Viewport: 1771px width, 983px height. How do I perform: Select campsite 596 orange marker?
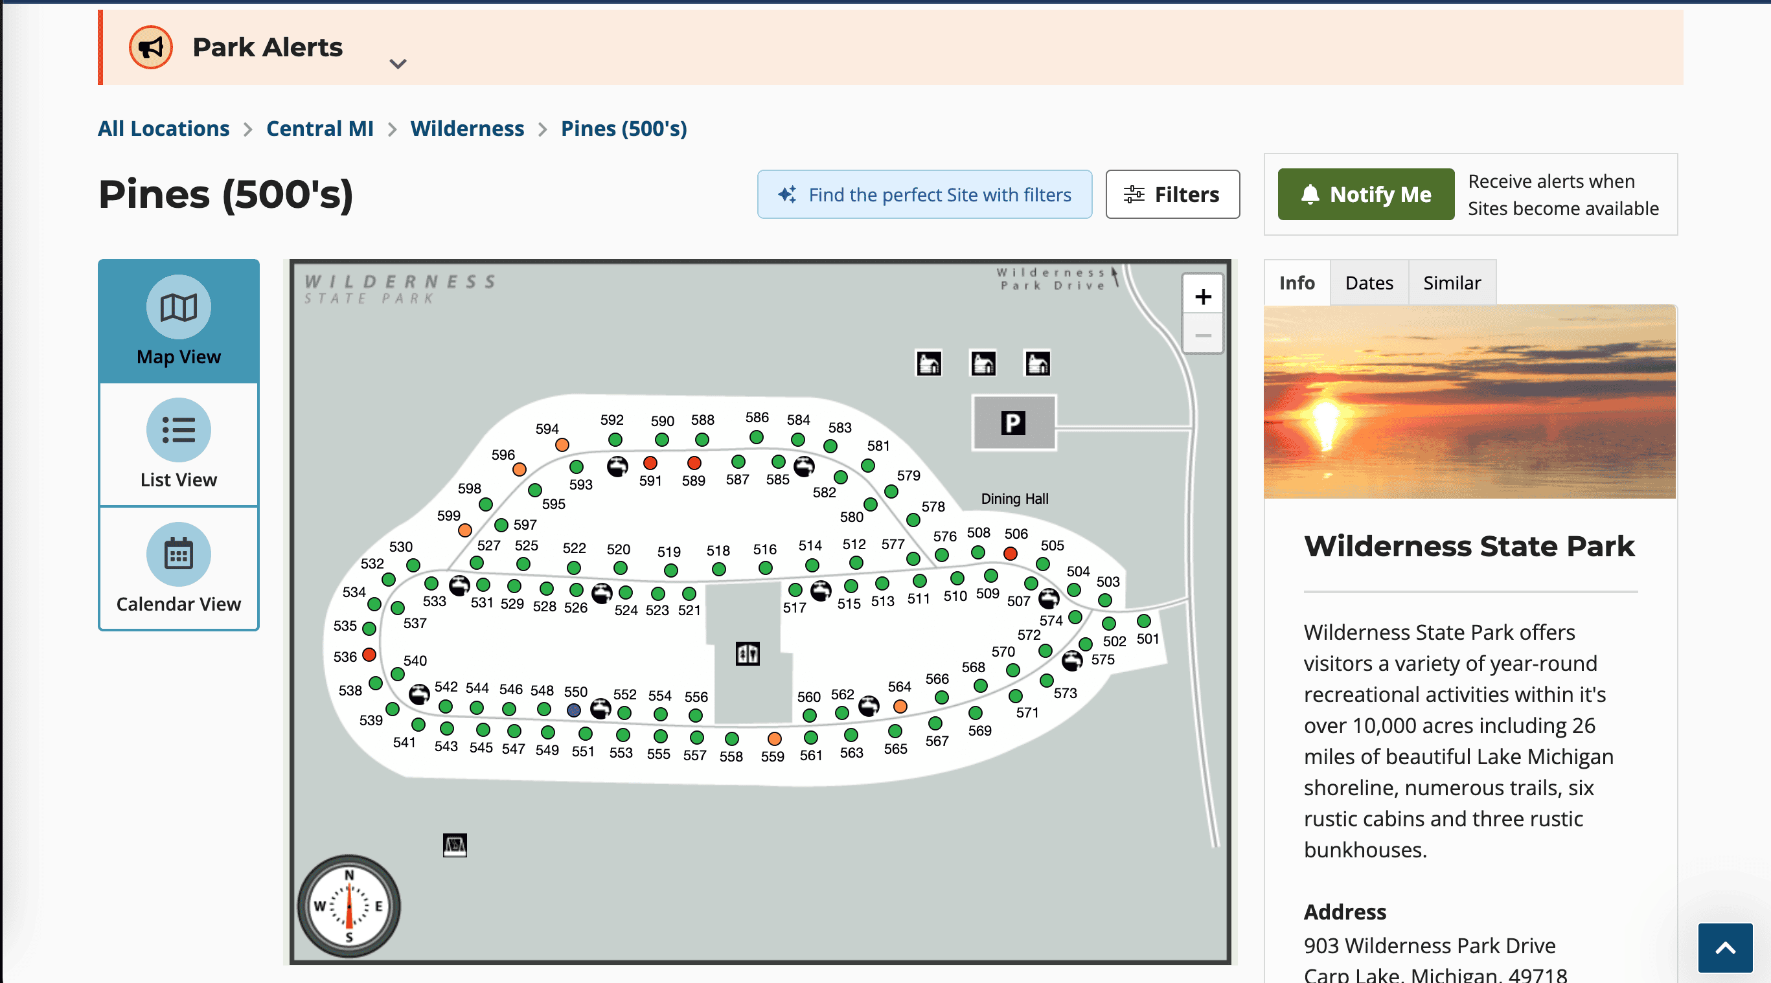tap(519, 469)
